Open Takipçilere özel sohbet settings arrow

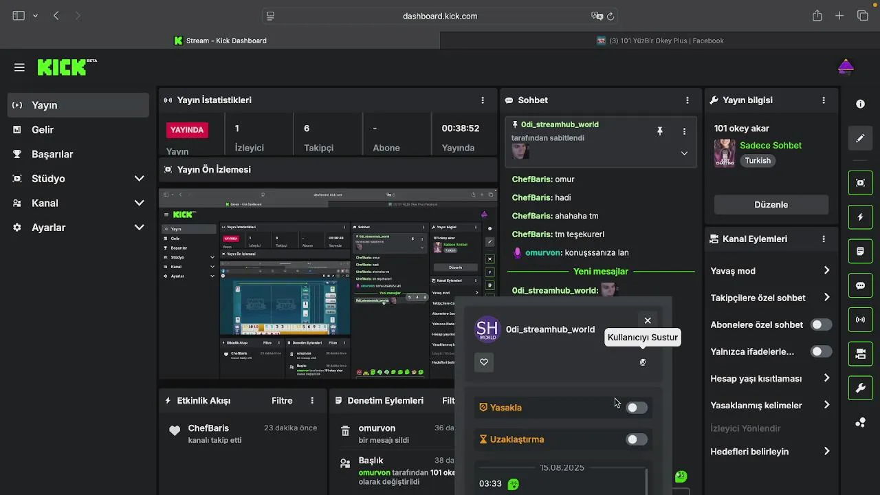pyautogui.click(x=826, y=298)
